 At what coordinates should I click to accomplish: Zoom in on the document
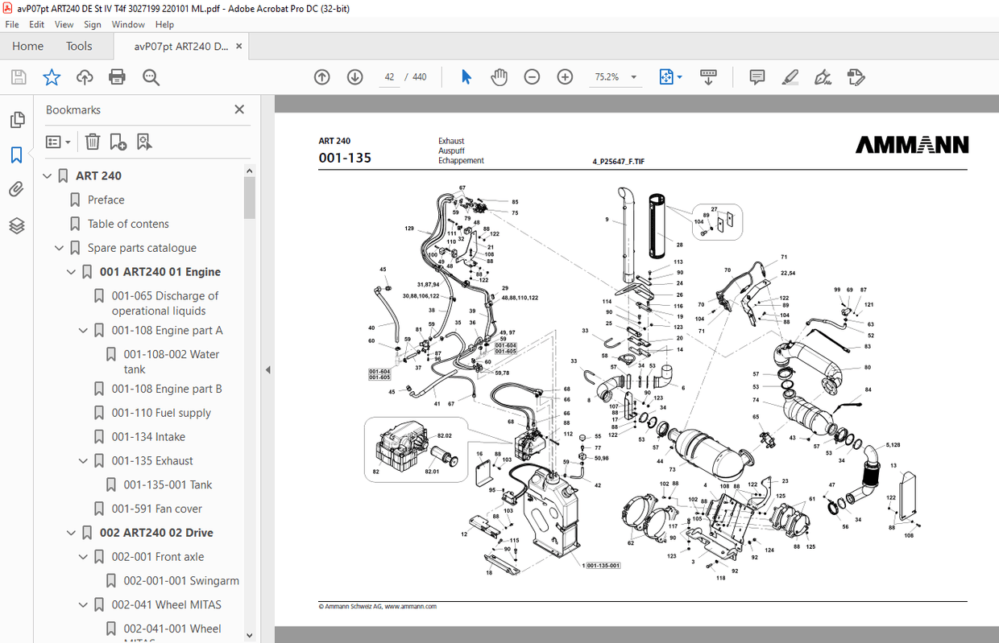565,76
